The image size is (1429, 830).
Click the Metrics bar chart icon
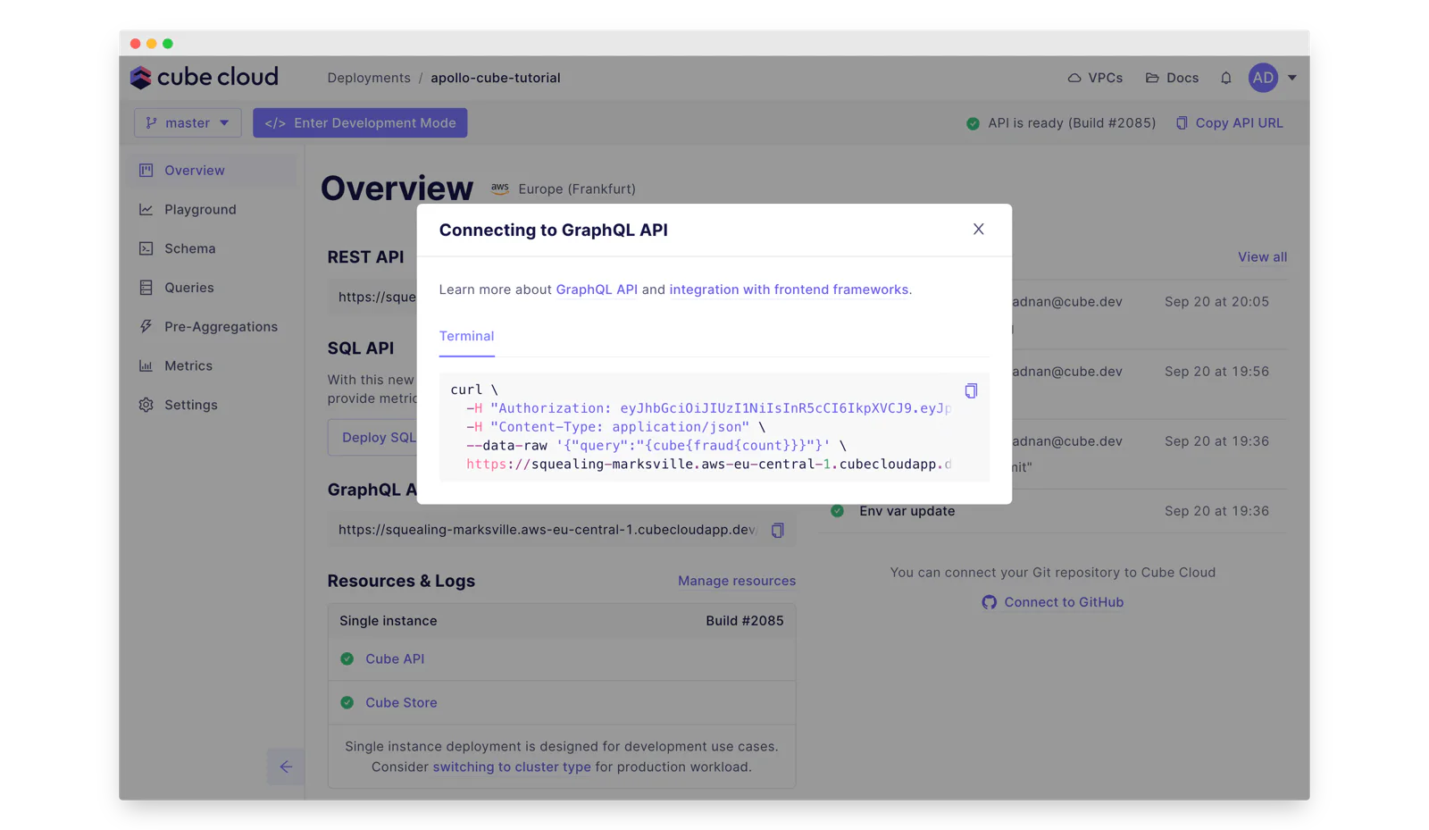(x=146, y=365)
